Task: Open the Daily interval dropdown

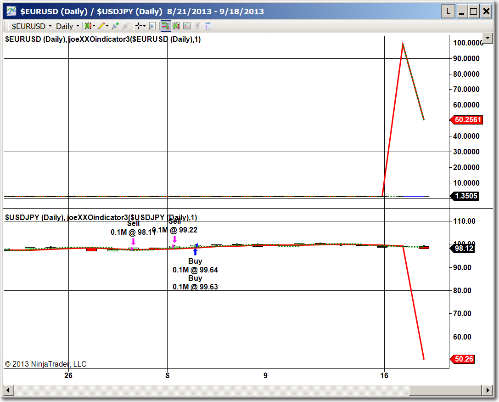Action: [x=67, y=26]
